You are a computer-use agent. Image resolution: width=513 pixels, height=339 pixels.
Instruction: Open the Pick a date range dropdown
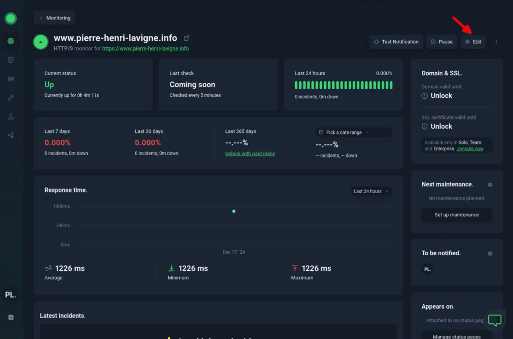354,132
